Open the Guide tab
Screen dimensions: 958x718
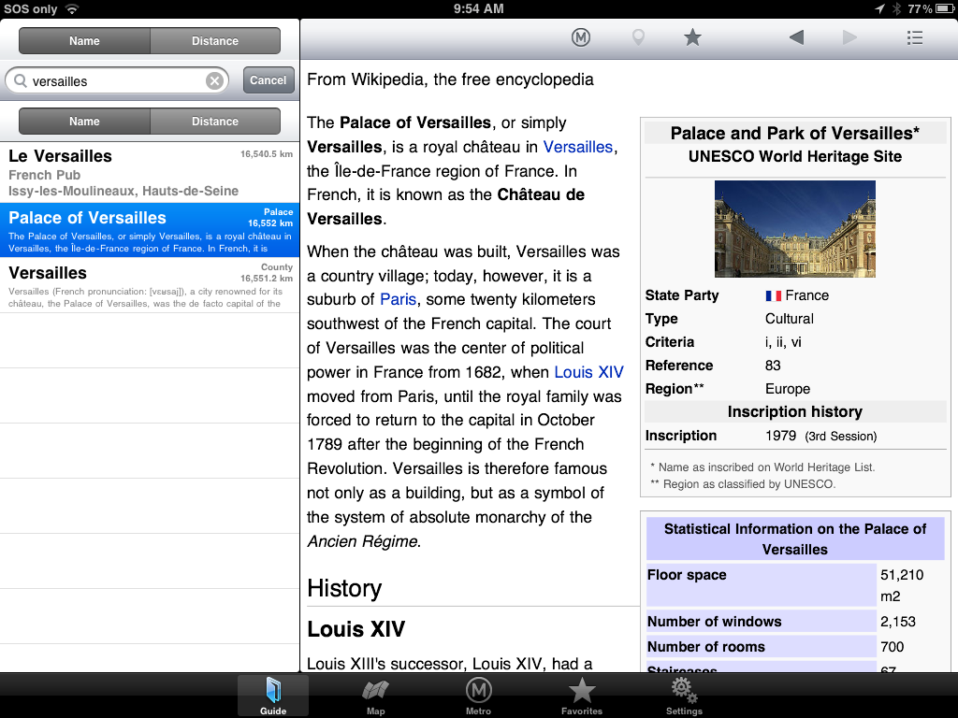[x=273, y=696]
